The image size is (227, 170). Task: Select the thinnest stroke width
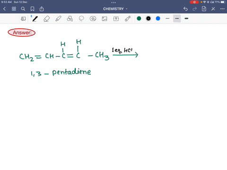pos(167,18)
